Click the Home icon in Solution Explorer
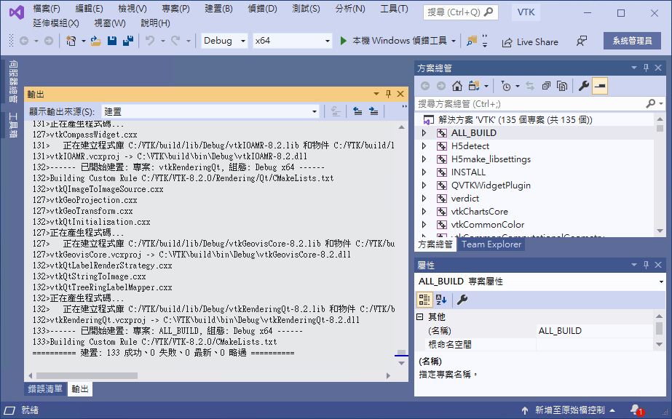This screenshot has width=672, height=419. pyautogui.click(x=456, y=86)
